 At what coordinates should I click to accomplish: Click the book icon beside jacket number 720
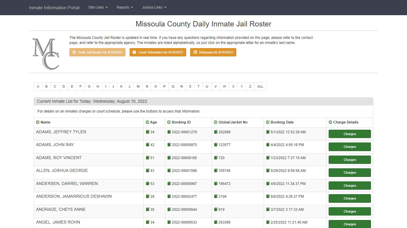pyautogui.click(x=216, y=158)
